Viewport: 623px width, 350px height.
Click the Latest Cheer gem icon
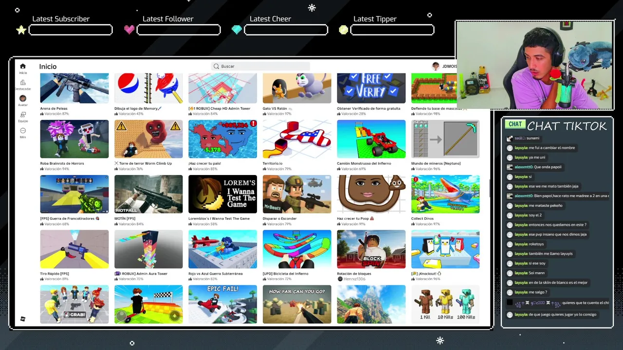click(x=237, y=30)
